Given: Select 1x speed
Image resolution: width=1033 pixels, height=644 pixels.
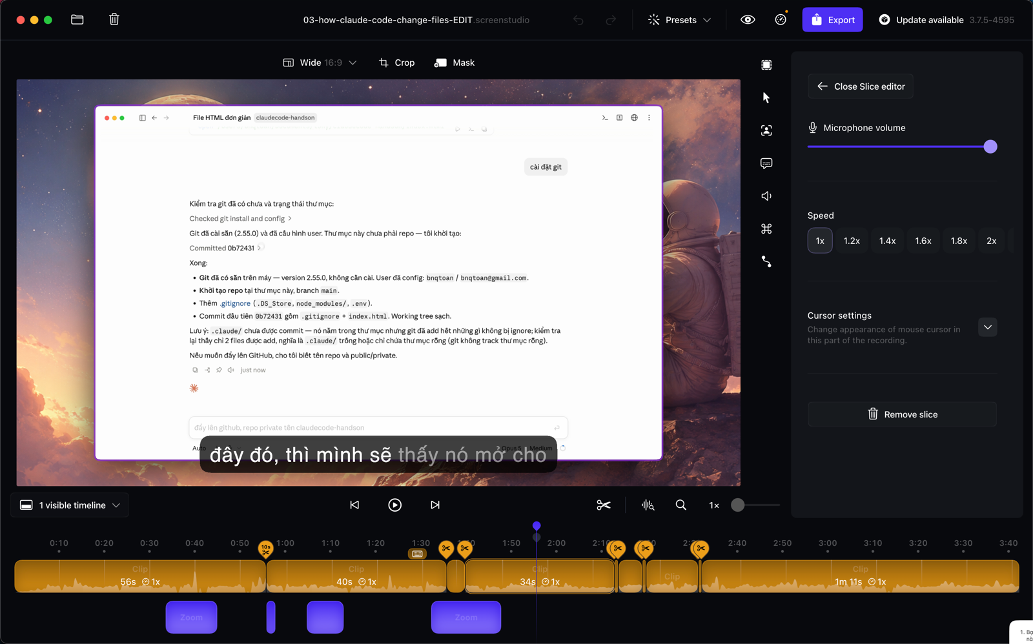Looking at the screenshot, I should 820,241.
